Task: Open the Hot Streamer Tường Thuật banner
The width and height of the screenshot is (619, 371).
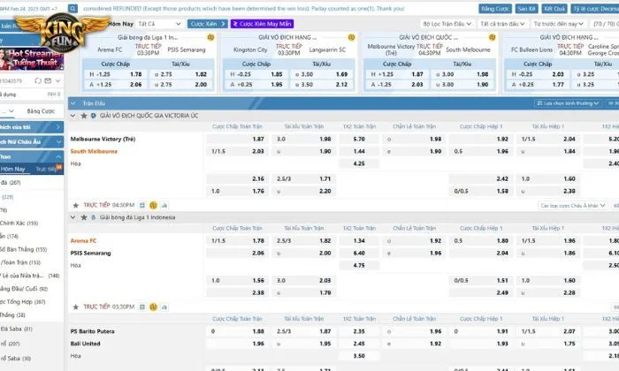Action: coord(33,57)
